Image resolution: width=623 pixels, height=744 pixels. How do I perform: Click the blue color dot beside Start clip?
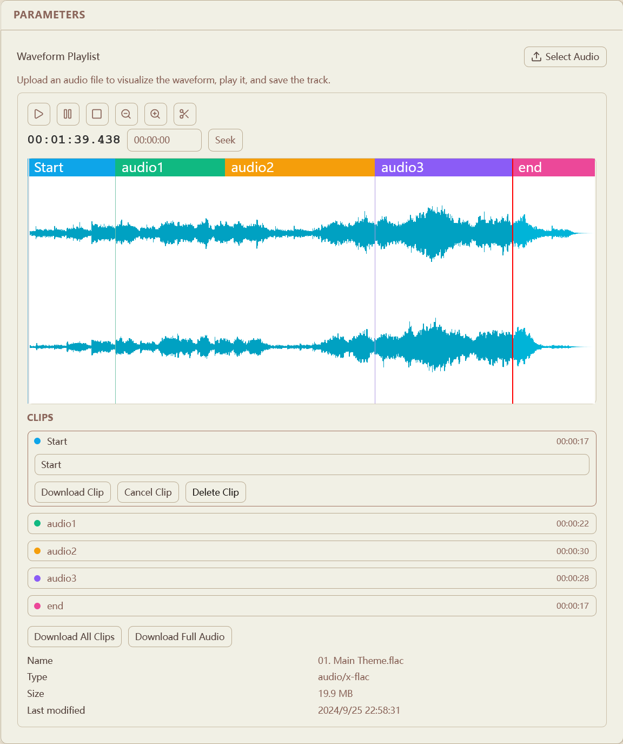tap(37, 441)
